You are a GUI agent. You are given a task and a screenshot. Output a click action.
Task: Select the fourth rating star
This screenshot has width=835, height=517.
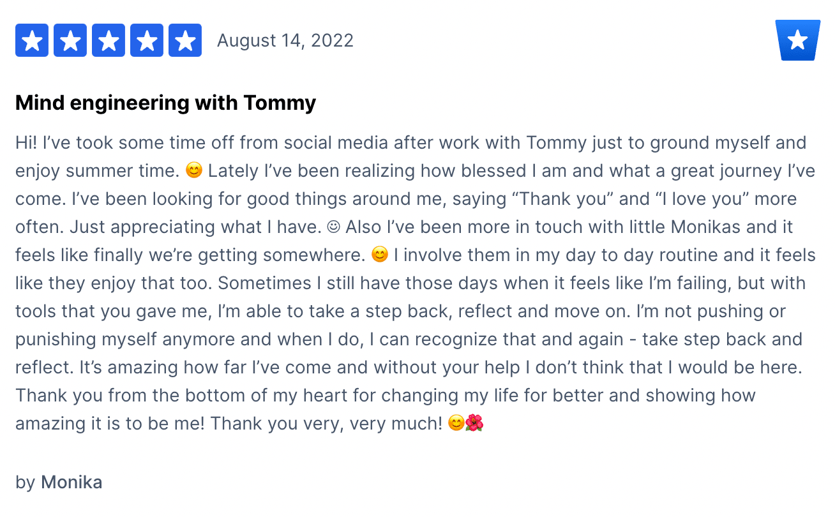pyautogui.click(x=147, y=40)
